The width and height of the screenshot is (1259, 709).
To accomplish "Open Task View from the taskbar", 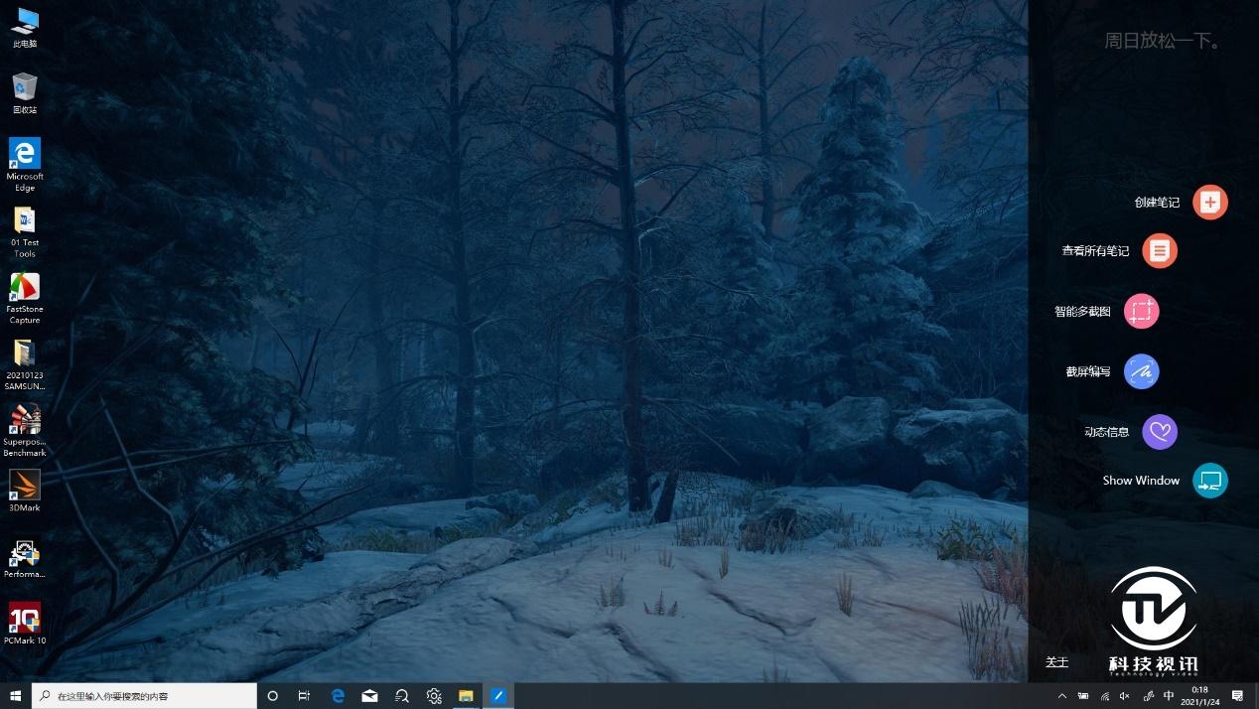I will 305,696.
